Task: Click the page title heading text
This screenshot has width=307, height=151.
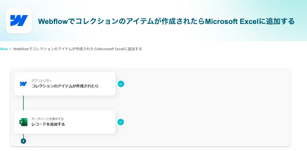Action: 166,21
